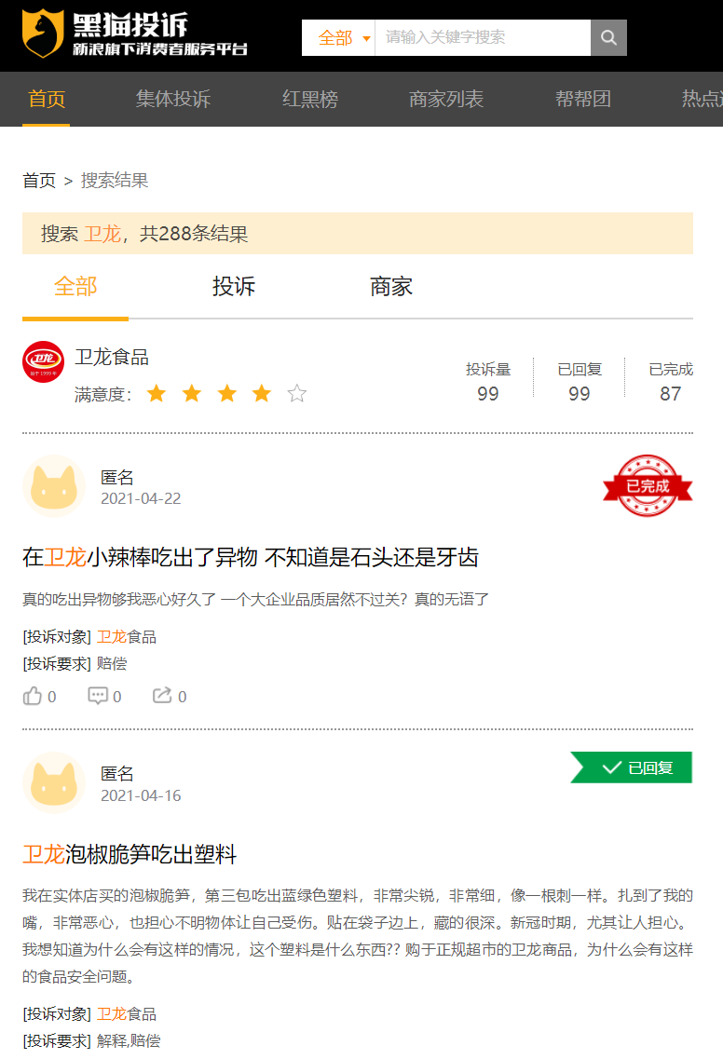Go to 集体投诉 in navigation
This screenshot has height=1059, width=723.
click(173, 99)
